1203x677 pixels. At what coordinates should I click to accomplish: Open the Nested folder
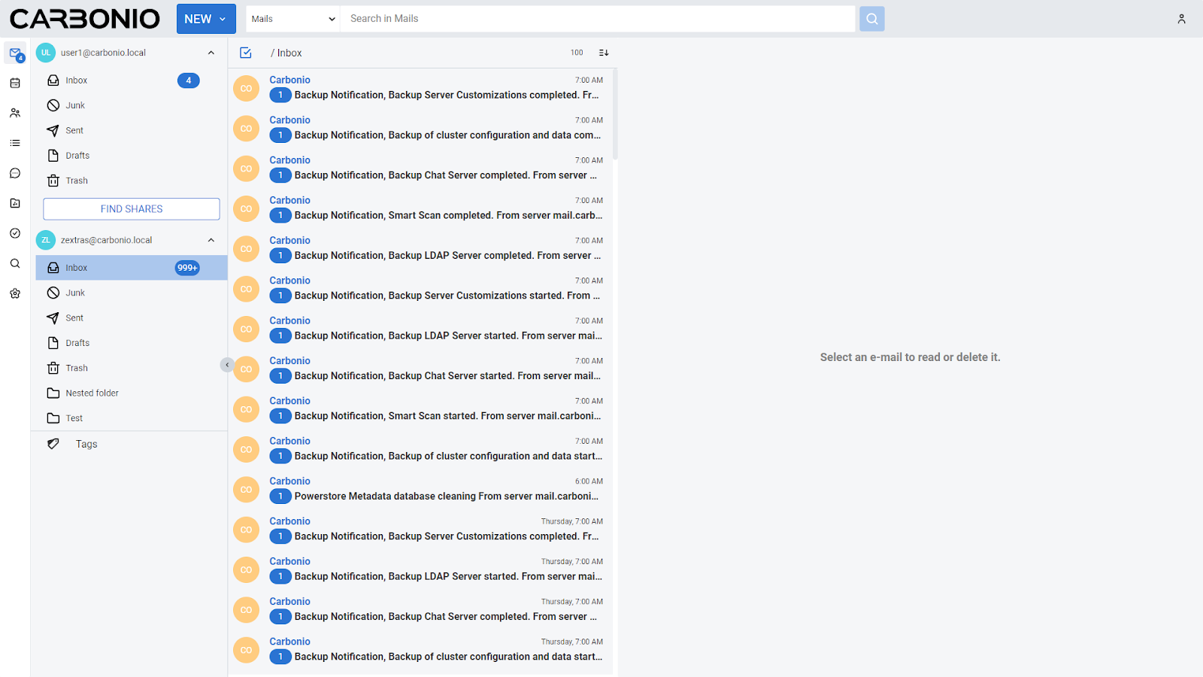132,393
